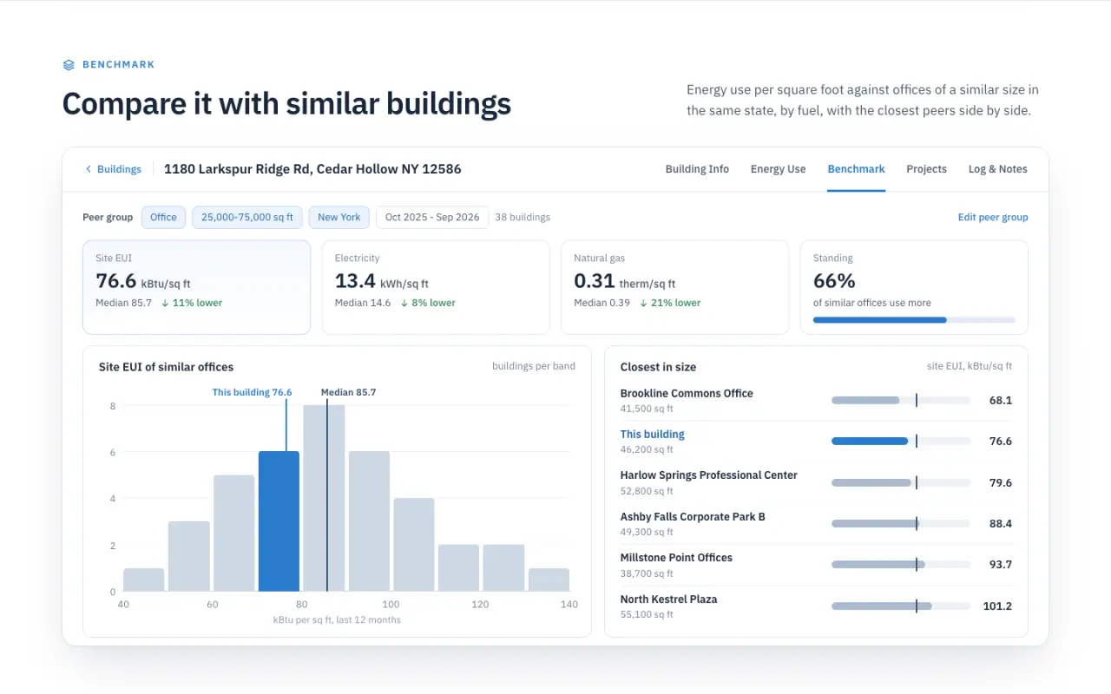This screenshot has height=694, width=1111.
Task: Click the 68.1 EUI value
Action: (1001, 401)
